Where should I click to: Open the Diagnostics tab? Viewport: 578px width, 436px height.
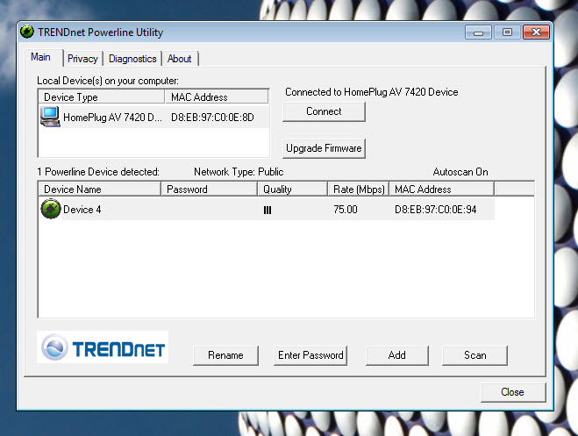[132, 59]
